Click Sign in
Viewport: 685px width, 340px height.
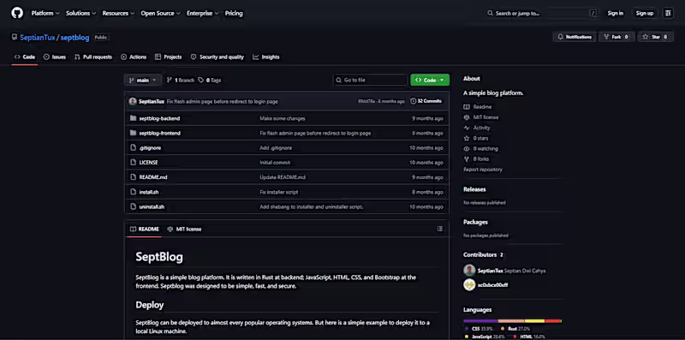[615, 14]
